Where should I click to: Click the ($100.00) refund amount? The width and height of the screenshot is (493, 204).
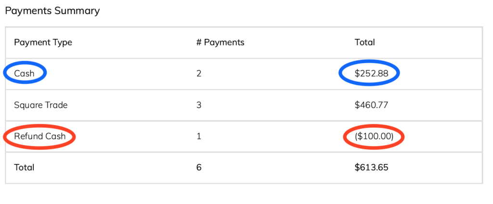[374, 137]
